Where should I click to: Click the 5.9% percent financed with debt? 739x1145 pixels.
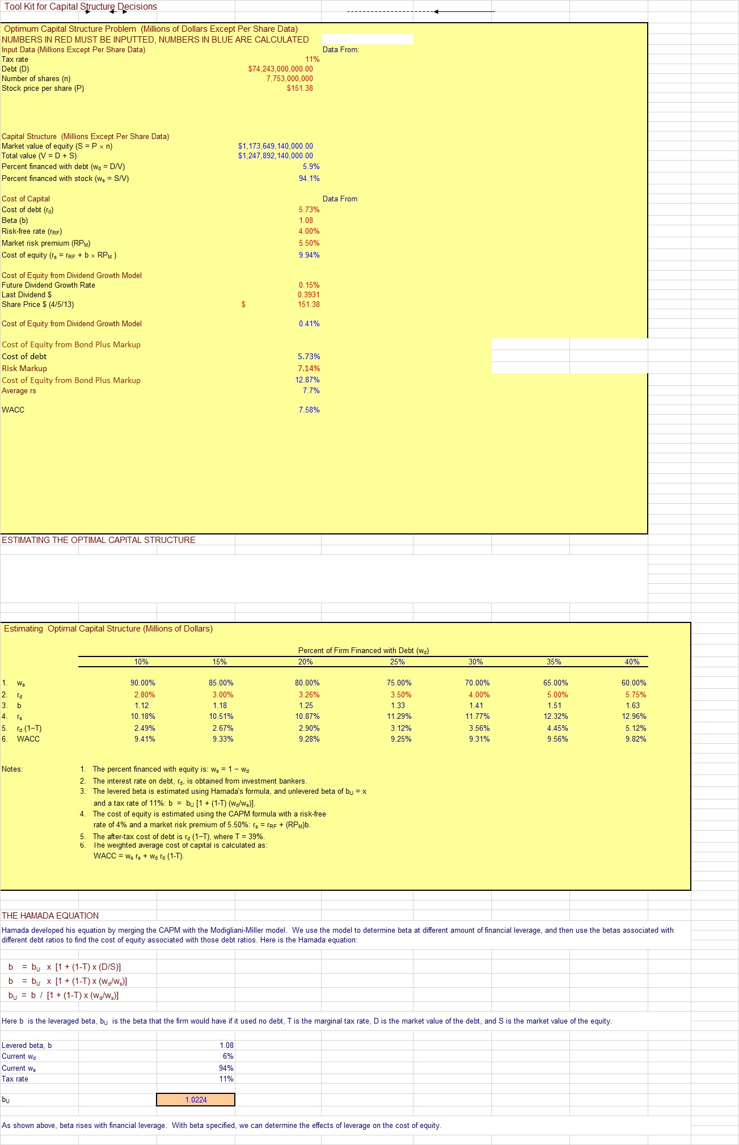click(311, 167)
